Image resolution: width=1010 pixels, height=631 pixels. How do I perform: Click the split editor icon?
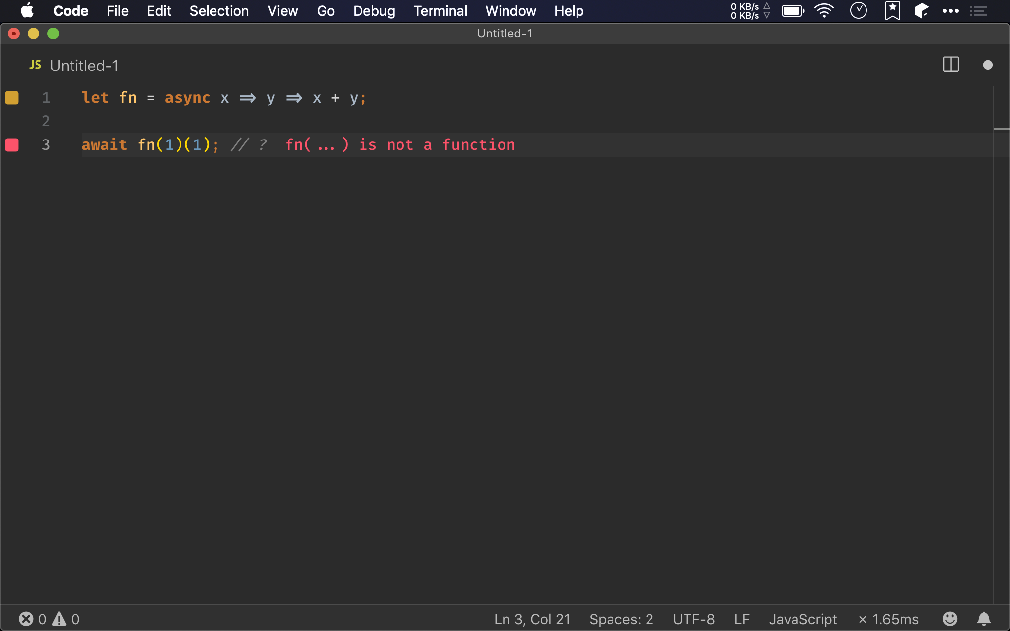pos(951,65)
